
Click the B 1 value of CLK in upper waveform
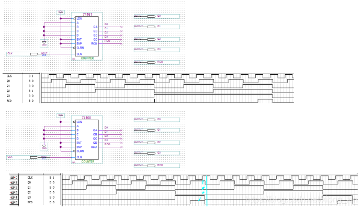pyautogui.click(x=31, y=76)
